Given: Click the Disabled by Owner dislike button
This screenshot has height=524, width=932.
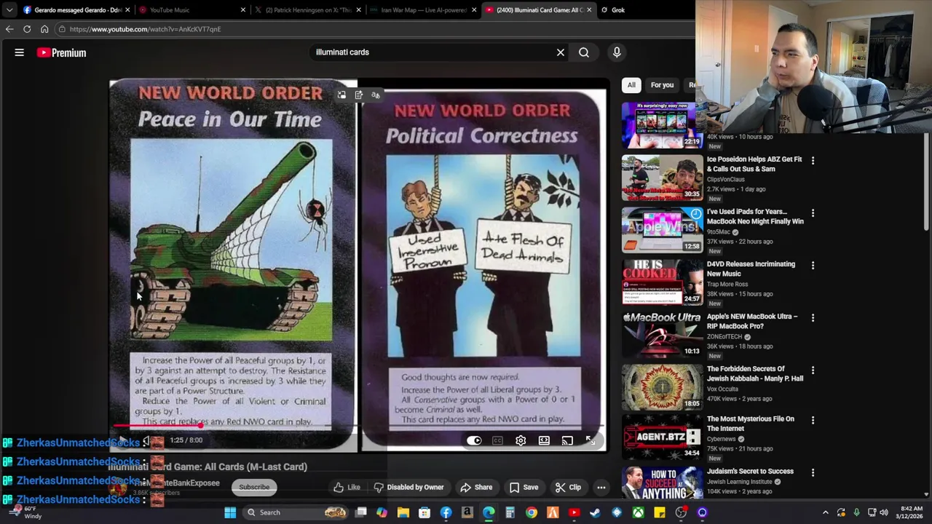Looking at the screenshot, I should pyautogui.click(x=408, y=487).
